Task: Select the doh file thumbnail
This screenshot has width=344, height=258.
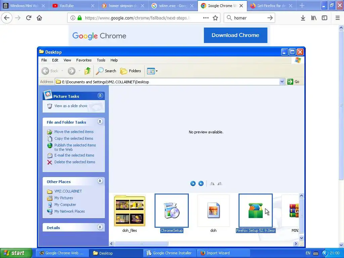Action: click(213, 211)
